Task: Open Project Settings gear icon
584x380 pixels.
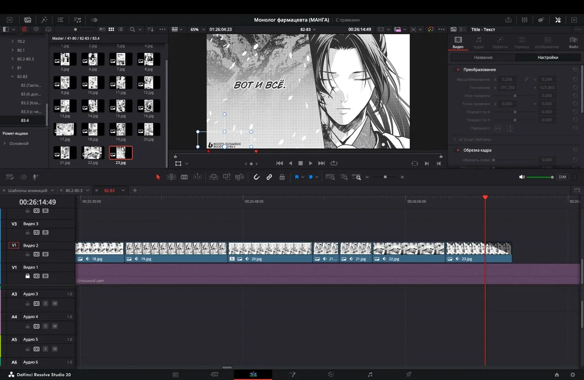Action: tap(573, 375)
